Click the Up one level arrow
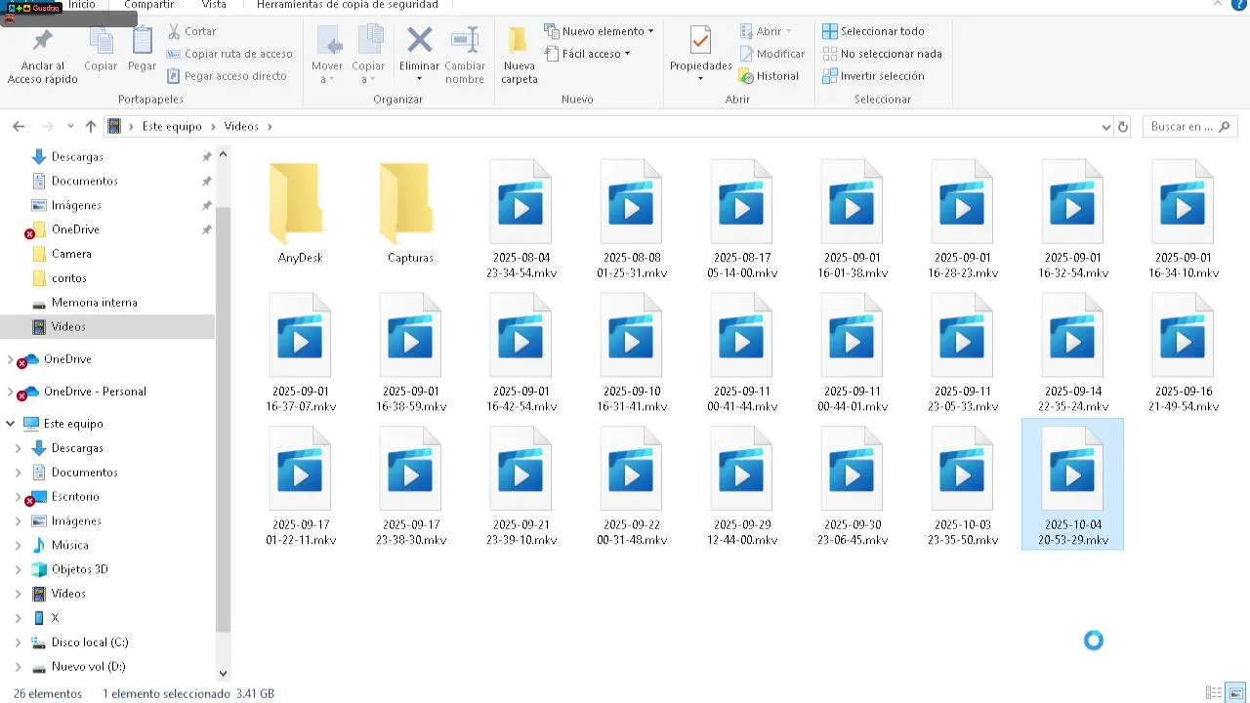The image size is (1250, 703). 91,127
